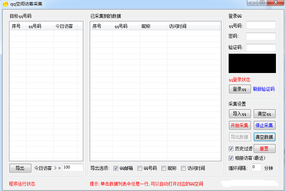Toggle the 相册访客(最近) checkbox
The height and width of the screenshot is (191, 285).
point(231,158)
